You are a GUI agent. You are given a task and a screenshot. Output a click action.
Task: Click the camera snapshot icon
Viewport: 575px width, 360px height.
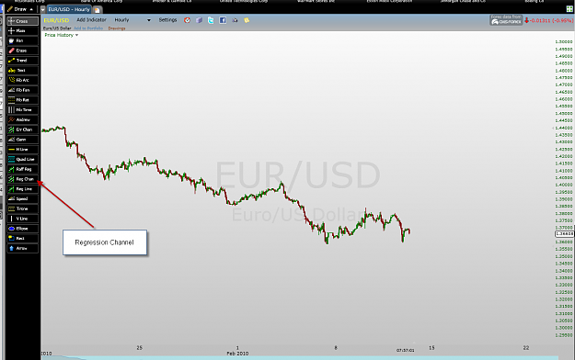(x=235, y=20)
